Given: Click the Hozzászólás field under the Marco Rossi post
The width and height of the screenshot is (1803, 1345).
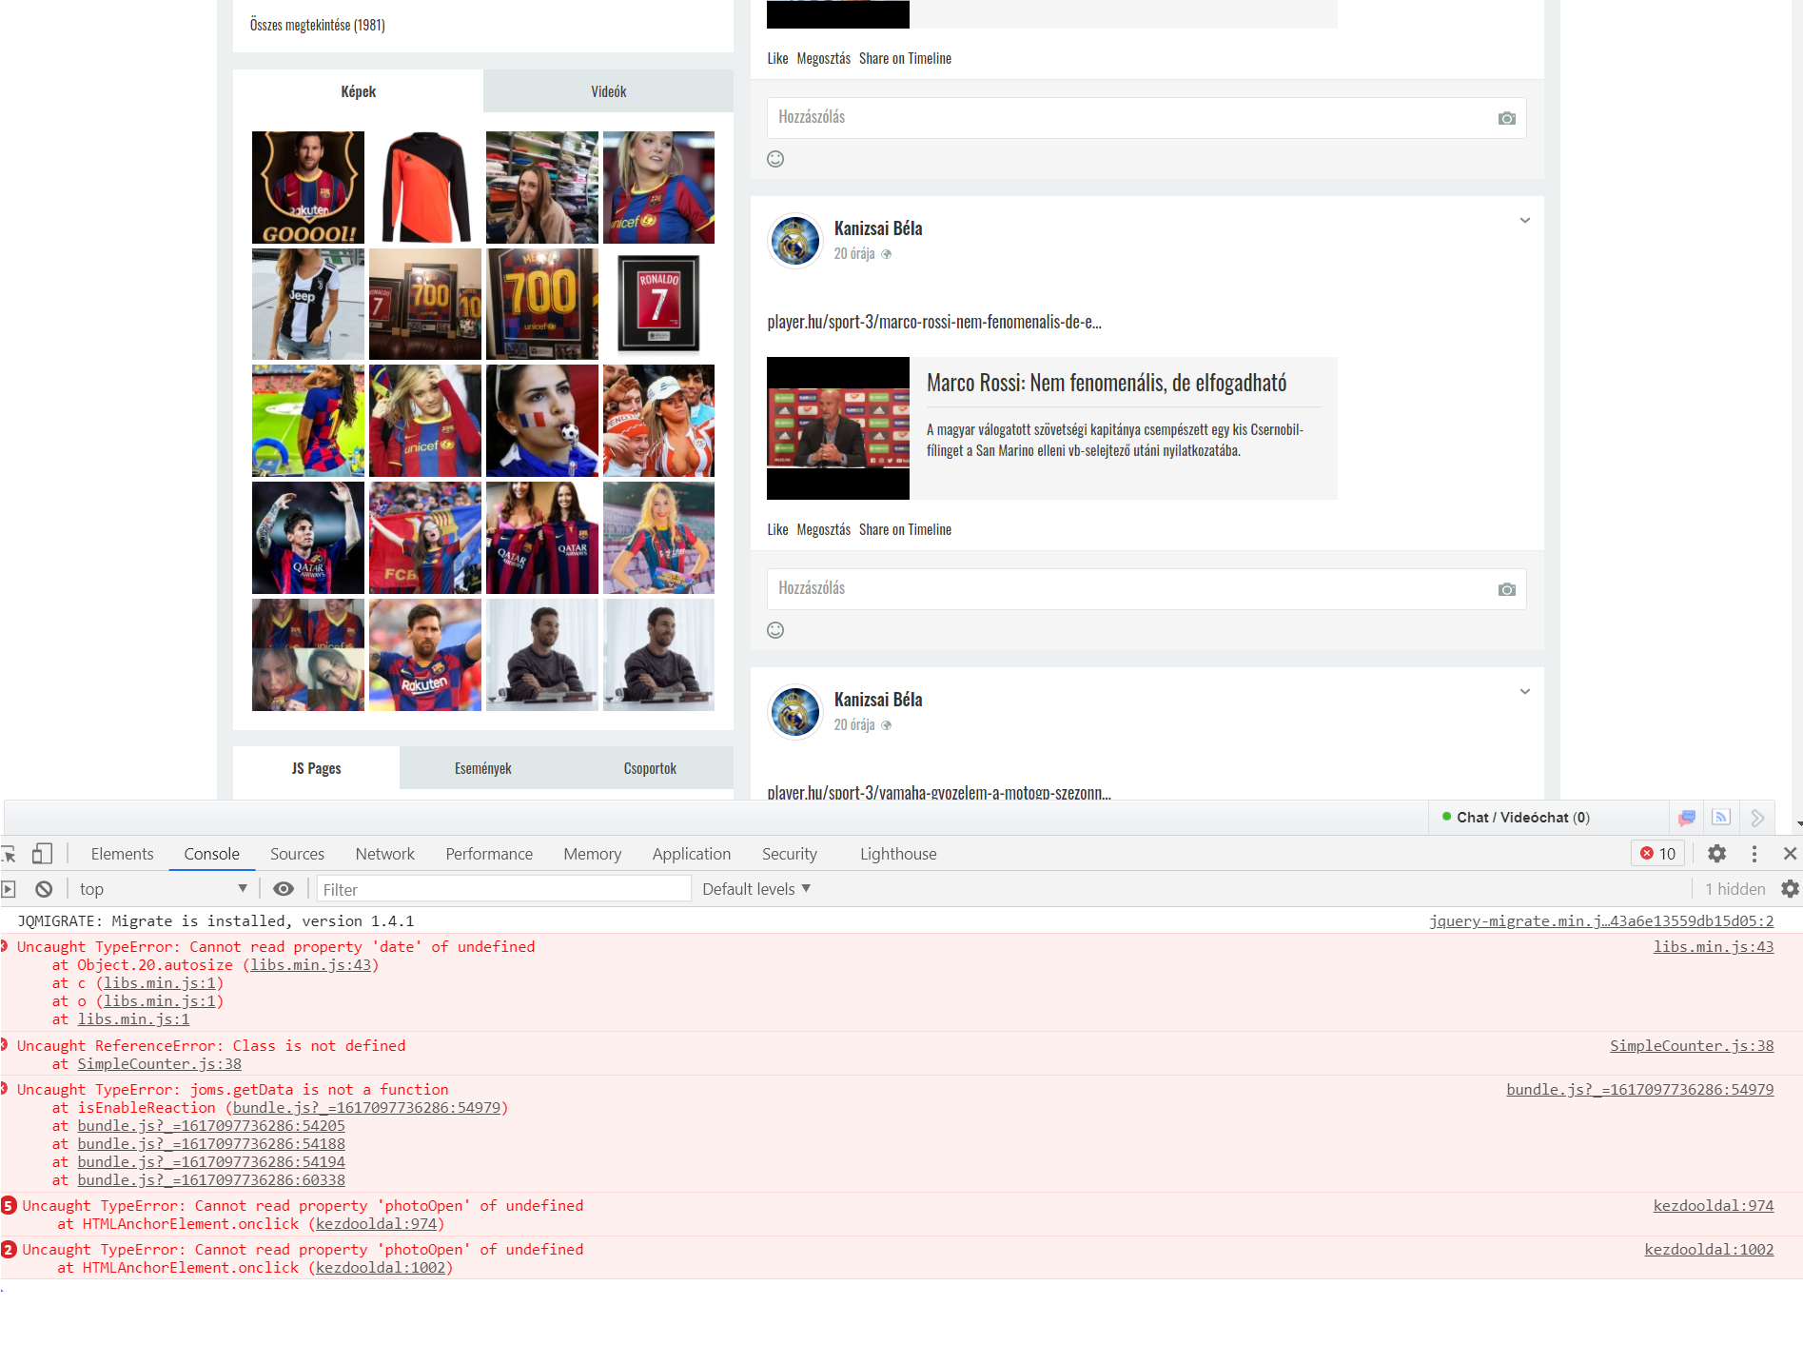Looking at the screenshot, I should pos(1146,589).
